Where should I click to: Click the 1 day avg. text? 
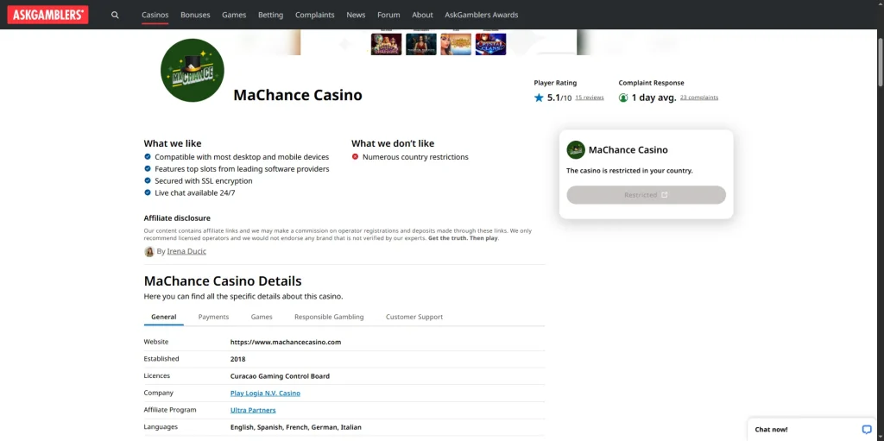coord(654,98)
